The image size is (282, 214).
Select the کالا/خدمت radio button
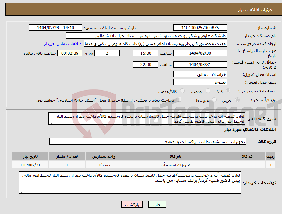[x=182, y=91]
